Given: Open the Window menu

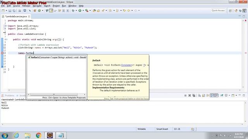Looking at the screenshot, I should click(x=72, y=6).
